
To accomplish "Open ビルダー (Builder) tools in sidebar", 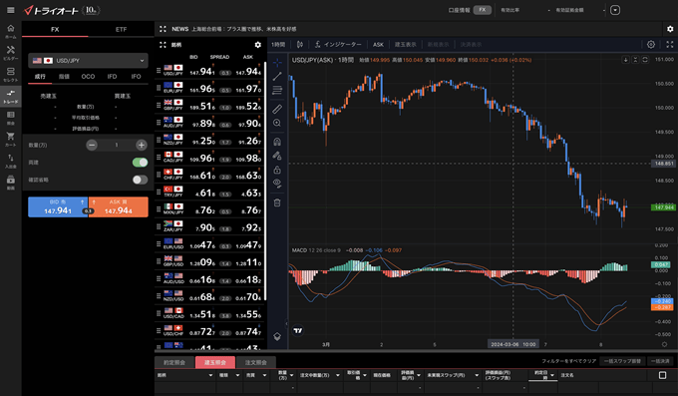I will point(11,53).
